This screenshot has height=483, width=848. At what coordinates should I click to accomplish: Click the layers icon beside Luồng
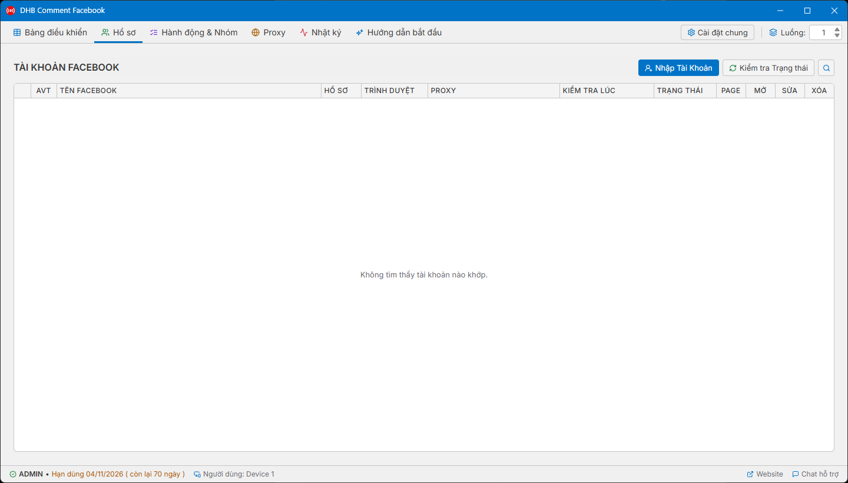[x=773, y=32]
